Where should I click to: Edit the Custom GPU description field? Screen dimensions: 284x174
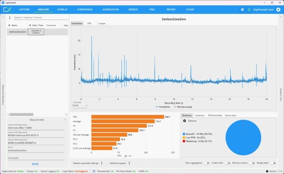click(x=36, y=135)
